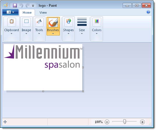The height and width of the screenshot is (131, 157).
Task: Open the Paint file menu button
Action: click(10, 12)
